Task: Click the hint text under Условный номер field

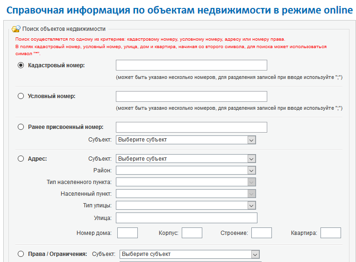Action: click(229, 108)
